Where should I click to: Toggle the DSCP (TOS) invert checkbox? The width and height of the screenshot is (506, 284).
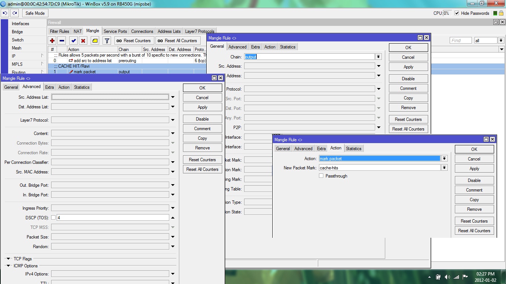[53, 218]
